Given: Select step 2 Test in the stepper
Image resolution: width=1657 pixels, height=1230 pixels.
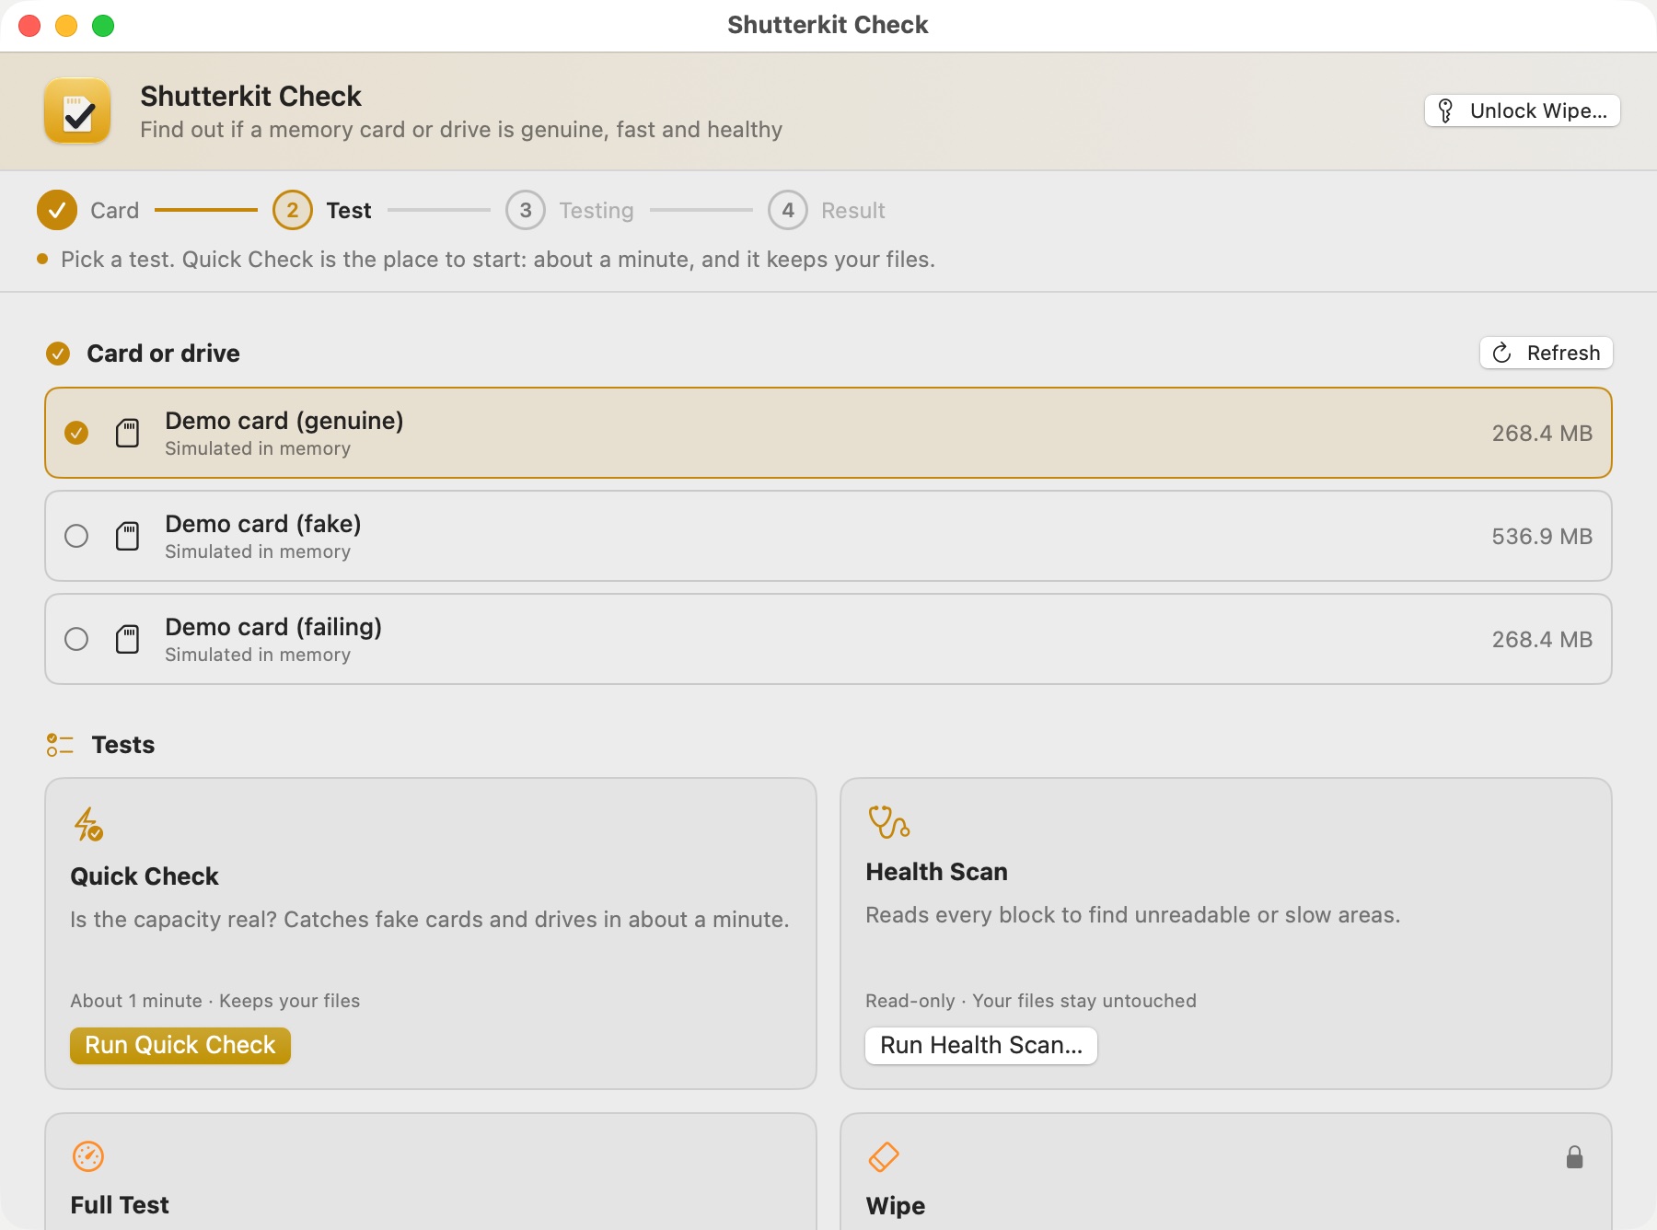Looking at the screenshot, I should [322, 210].
